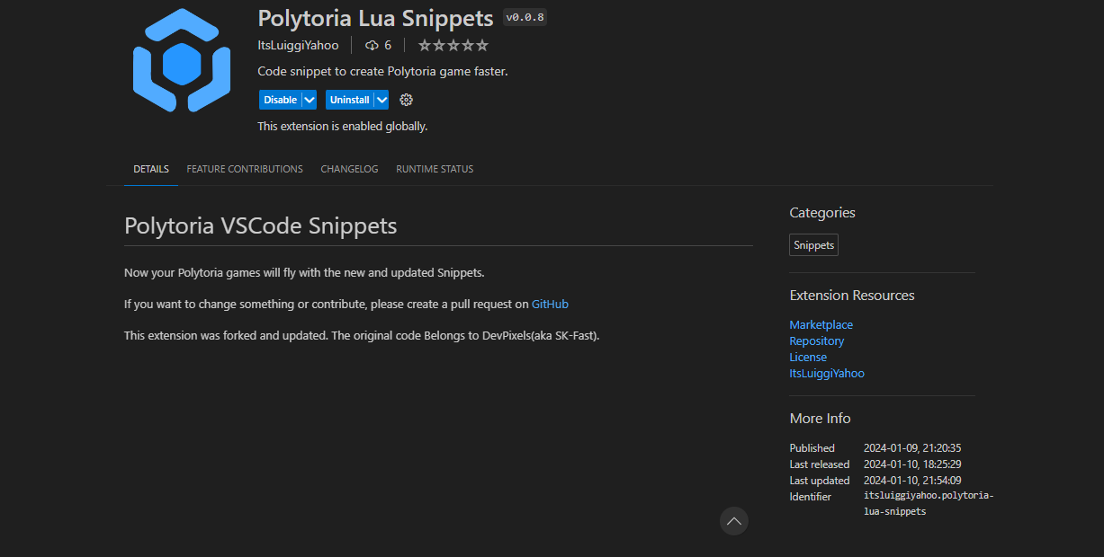
Task: Click the Polytoria extension logo icon
Action: click(182, 60)
